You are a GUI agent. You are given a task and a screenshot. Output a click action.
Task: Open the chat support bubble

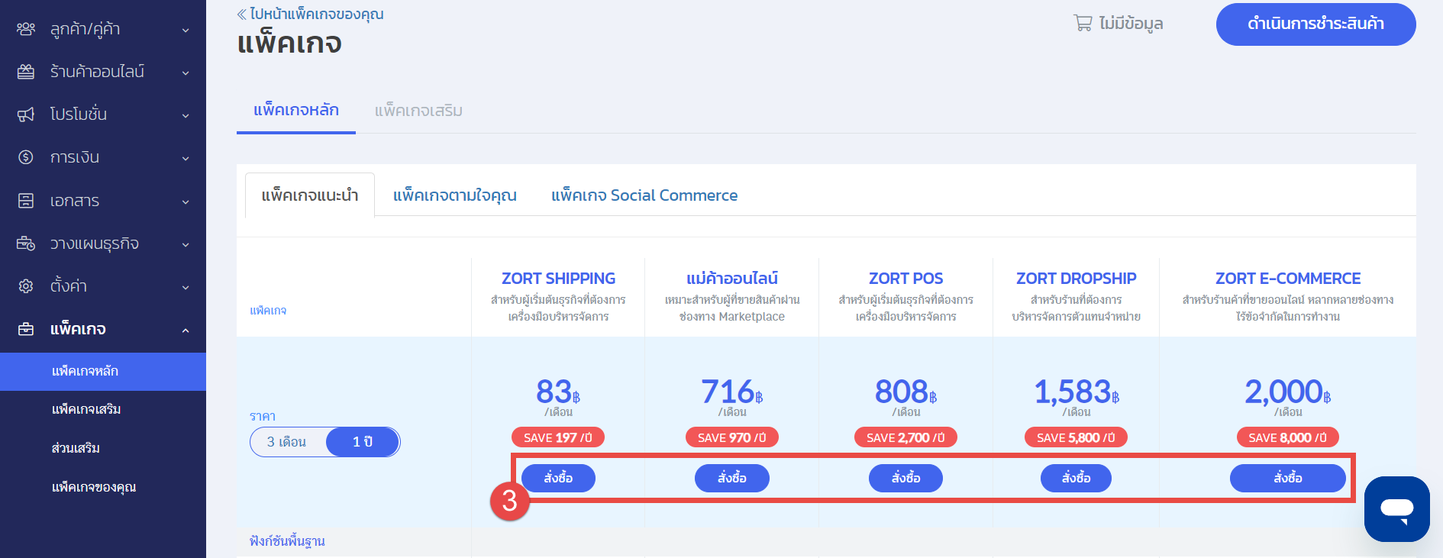1397,509
